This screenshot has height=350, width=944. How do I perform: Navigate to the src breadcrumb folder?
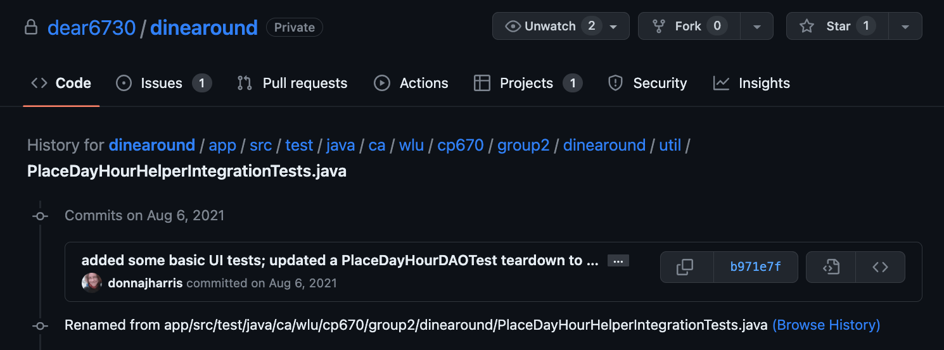(x=261, y=145)
